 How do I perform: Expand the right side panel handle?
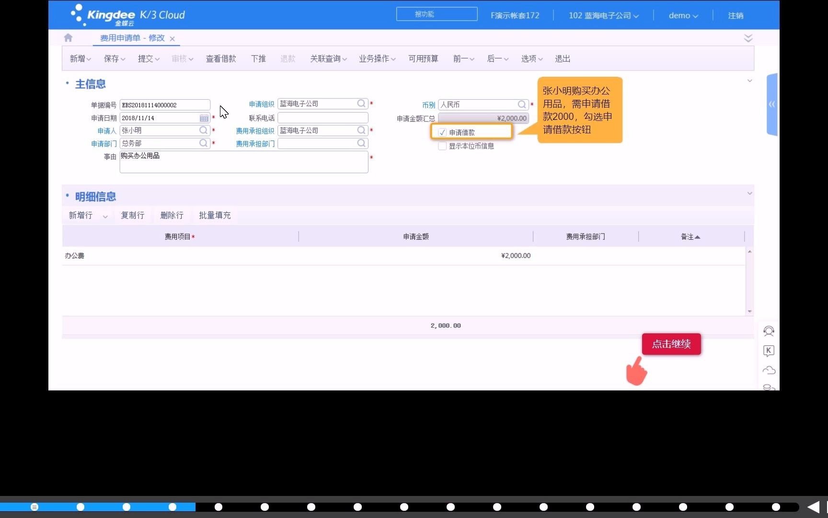tap(772, 104)
